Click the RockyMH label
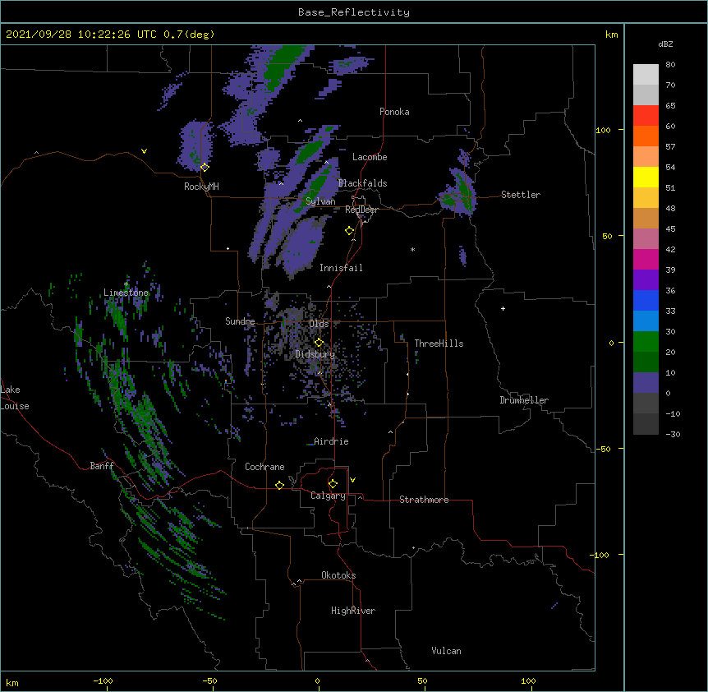This screenshot has width=708, height=692. point(201,187)
